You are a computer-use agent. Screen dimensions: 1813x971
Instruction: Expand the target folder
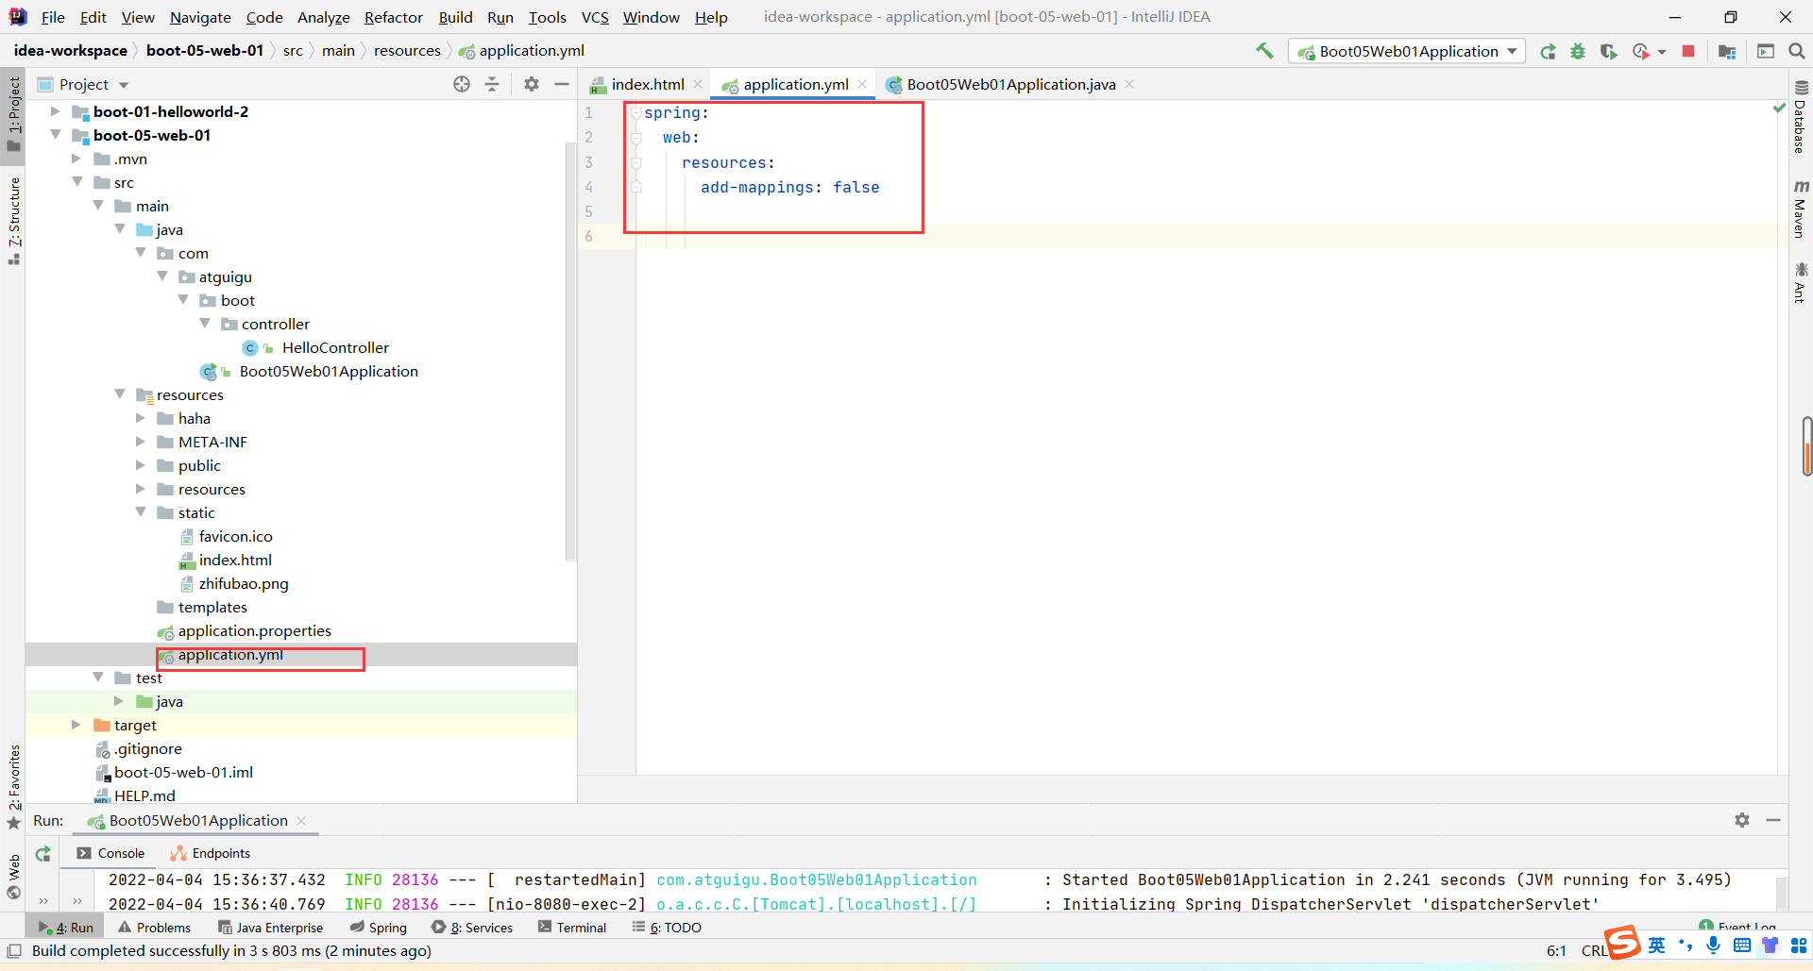coord(76,725)
